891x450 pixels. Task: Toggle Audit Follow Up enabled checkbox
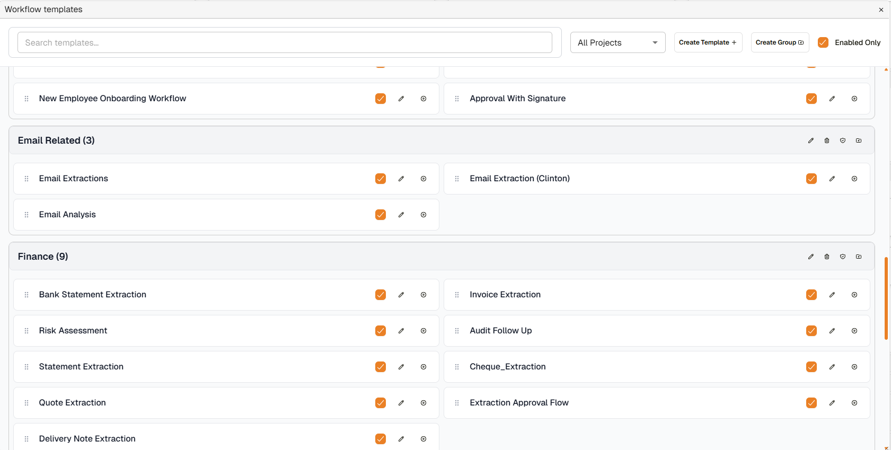[811, 331]
